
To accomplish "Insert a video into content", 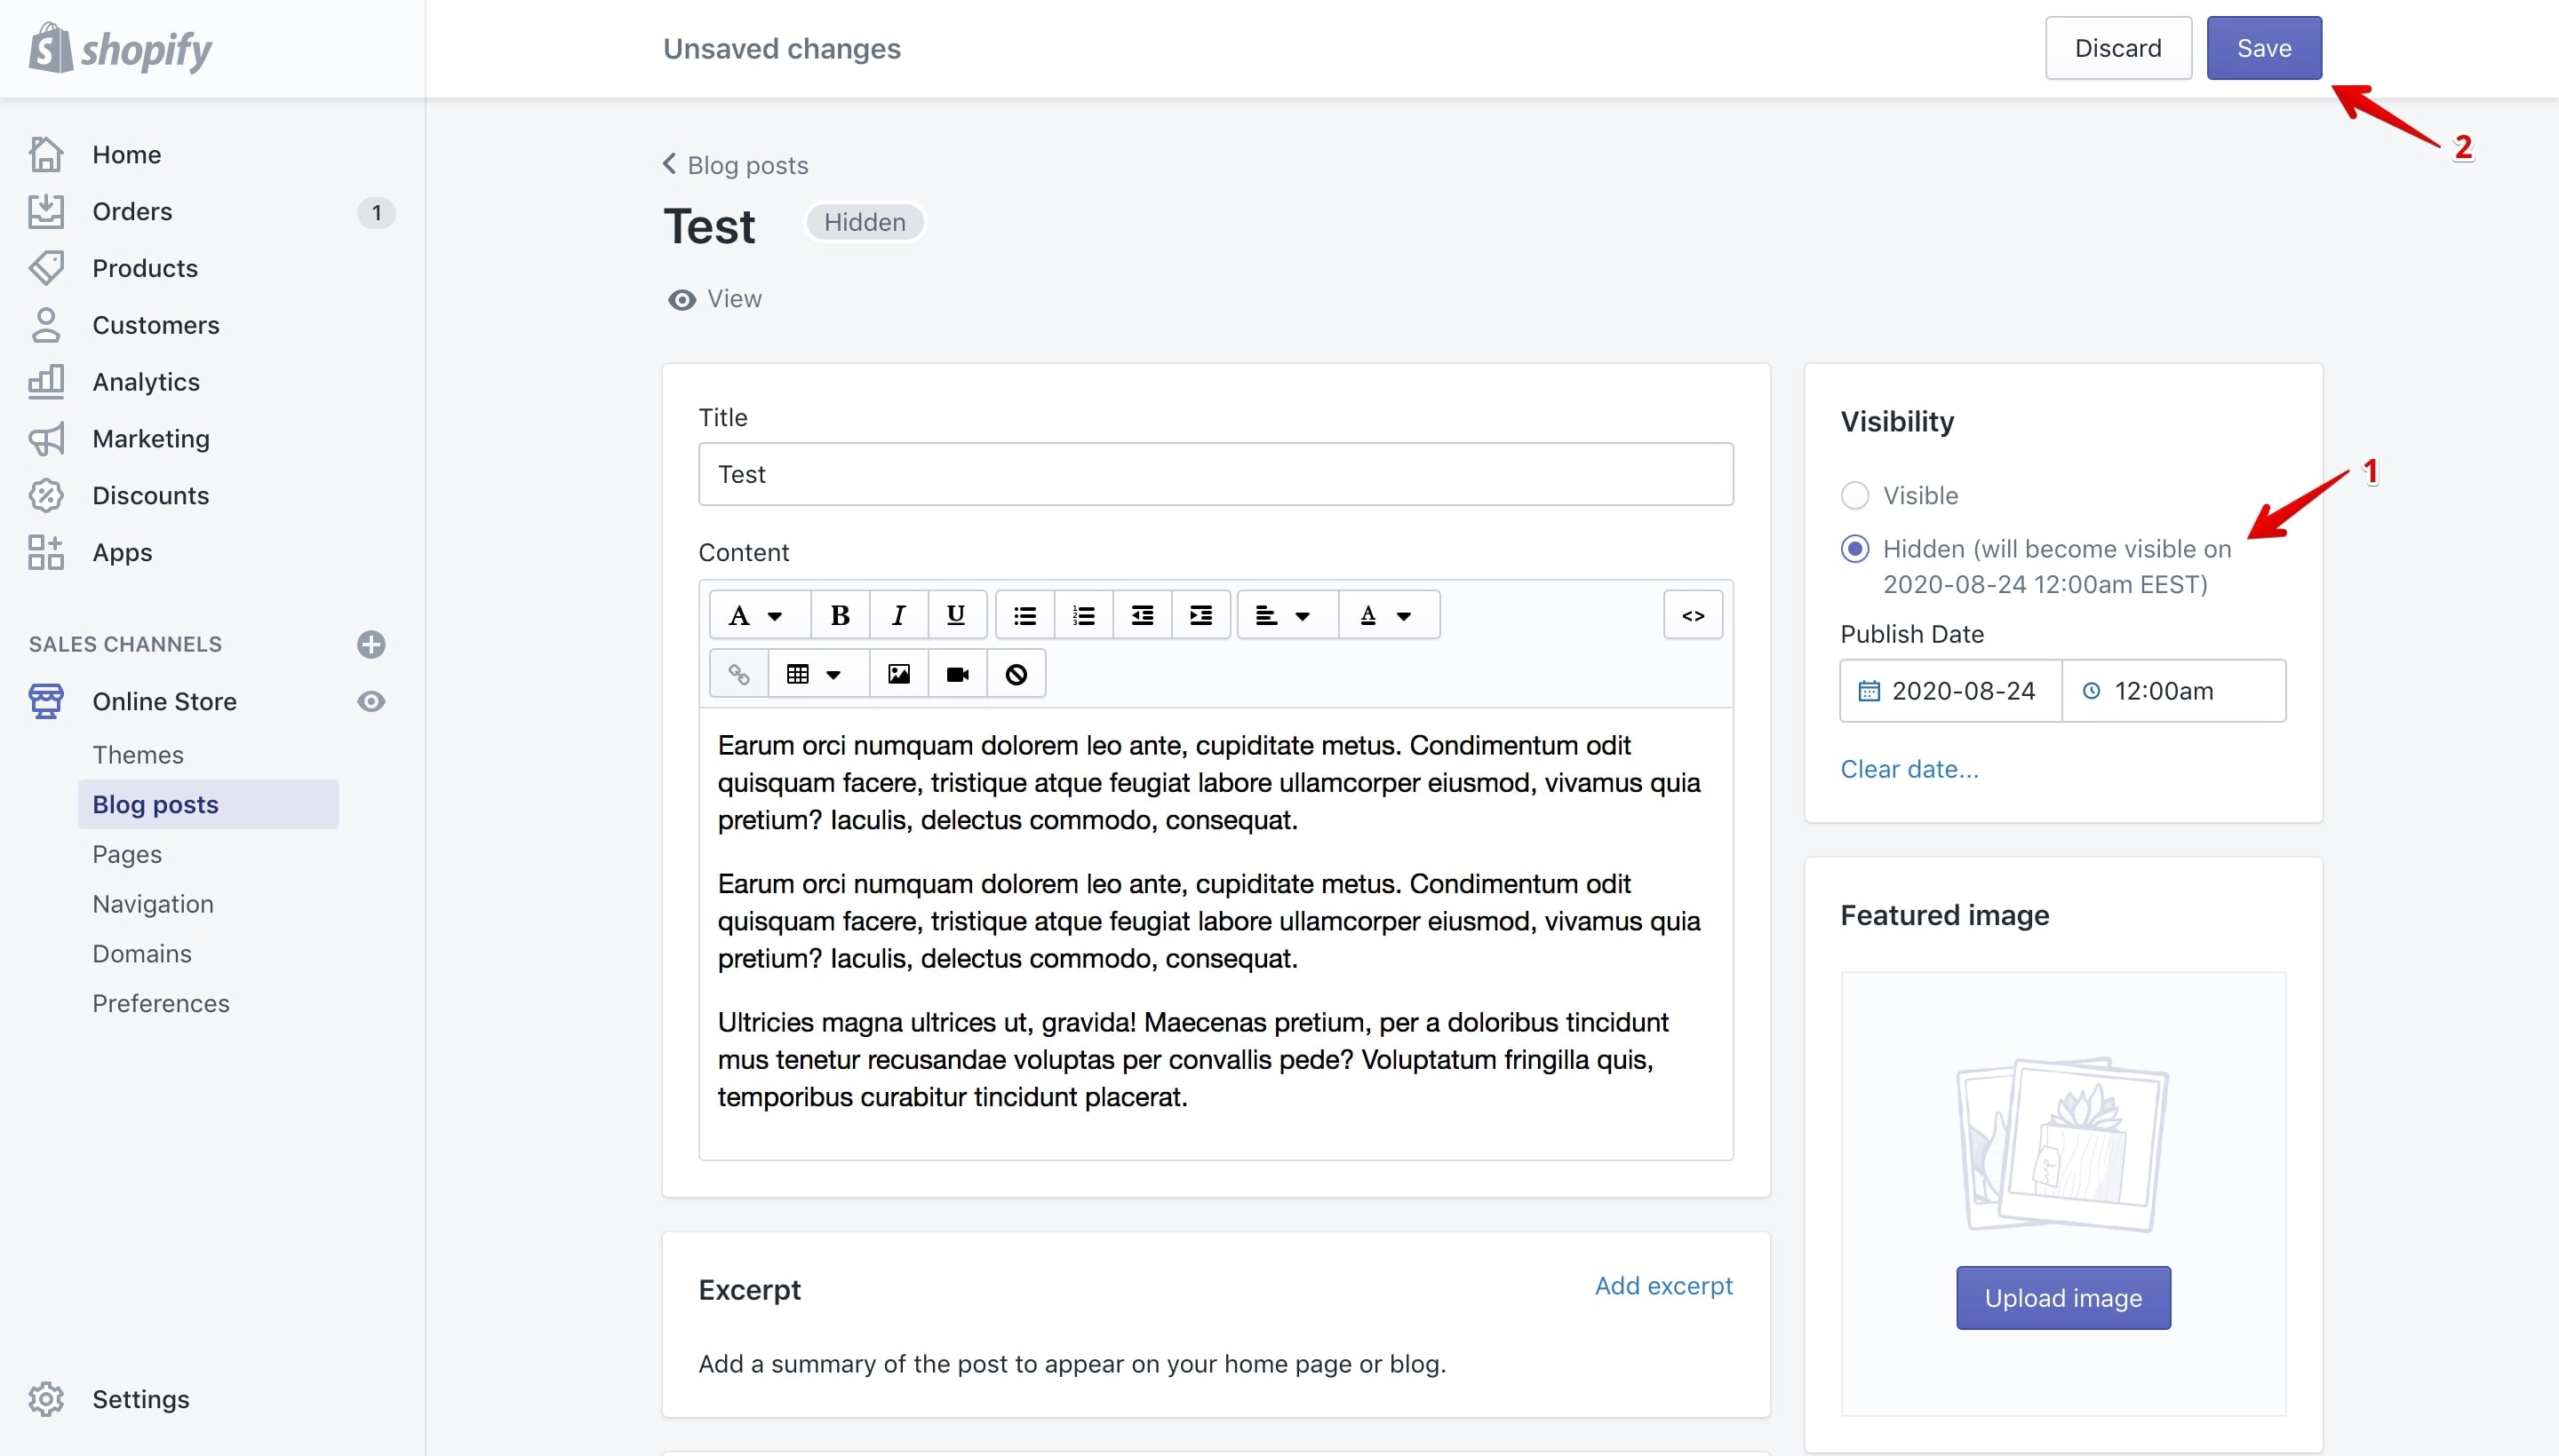I will [x=958, y=674].
